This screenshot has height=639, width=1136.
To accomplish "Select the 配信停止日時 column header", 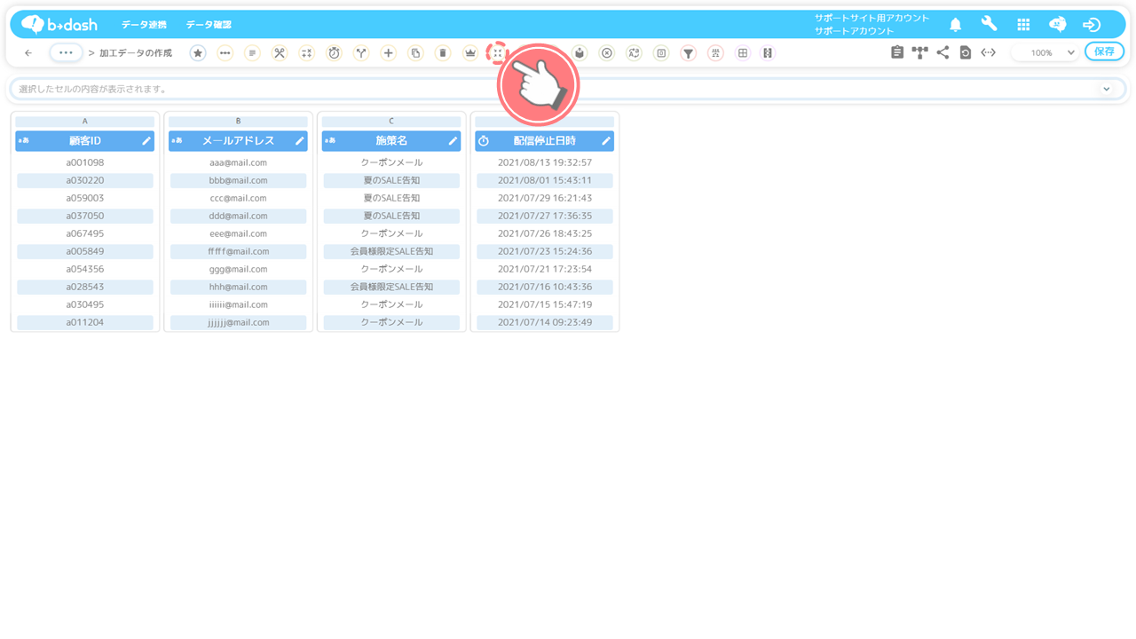I will point(545,141).
